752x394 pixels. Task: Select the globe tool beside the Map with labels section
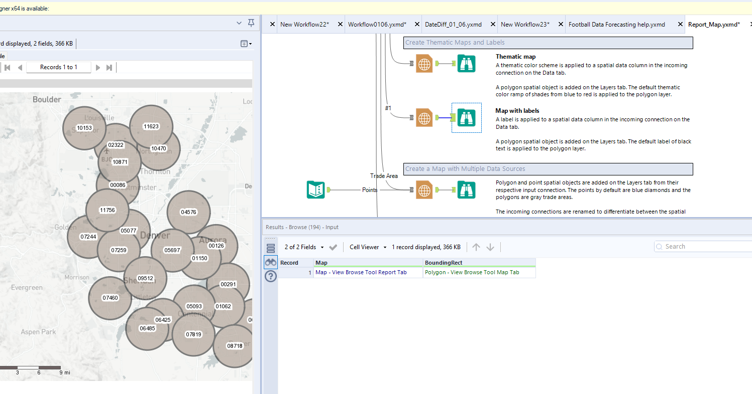(x=424, y=118)
